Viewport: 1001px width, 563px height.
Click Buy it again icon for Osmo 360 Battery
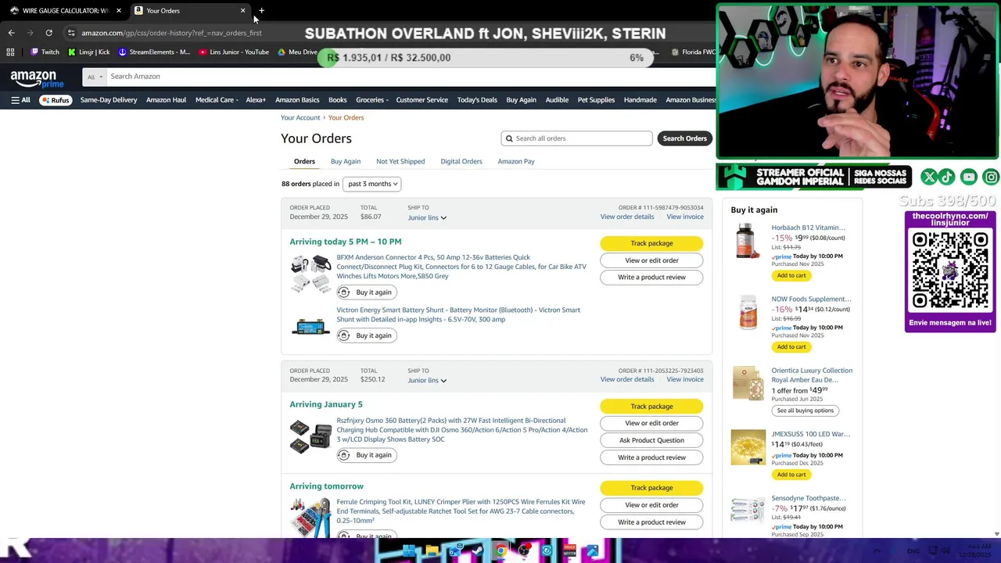pos(343,455)
